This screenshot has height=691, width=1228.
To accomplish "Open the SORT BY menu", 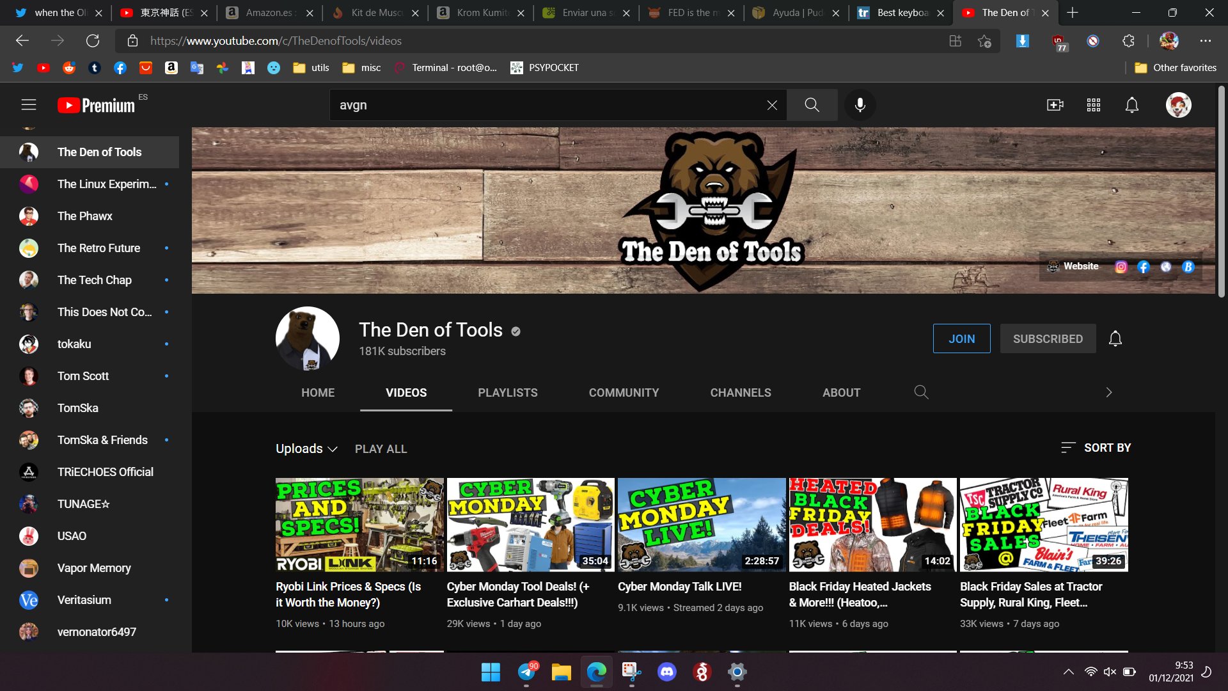I will (1096, 448).
